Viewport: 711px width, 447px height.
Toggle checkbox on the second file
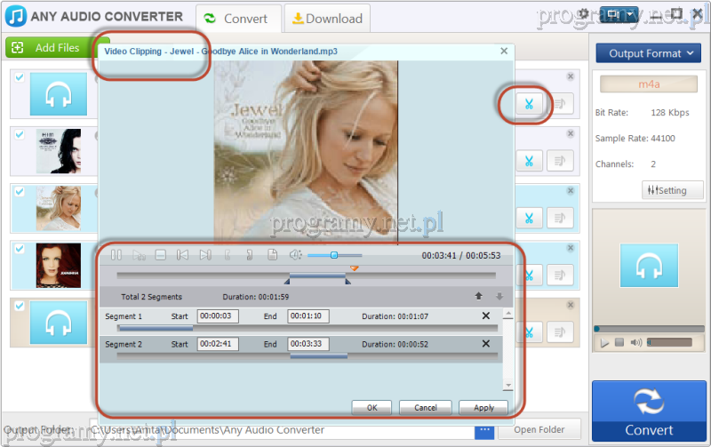tap(19, 133)
